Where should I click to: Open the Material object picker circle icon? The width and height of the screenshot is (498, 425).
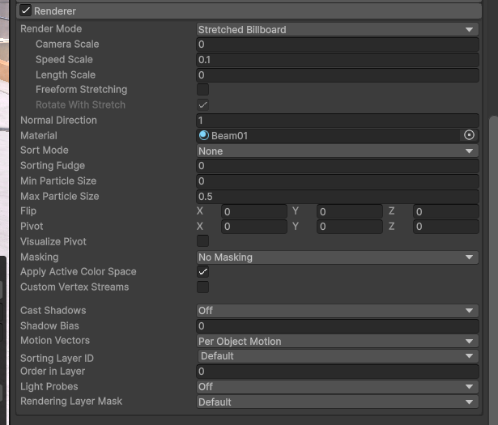pos(469,136)
